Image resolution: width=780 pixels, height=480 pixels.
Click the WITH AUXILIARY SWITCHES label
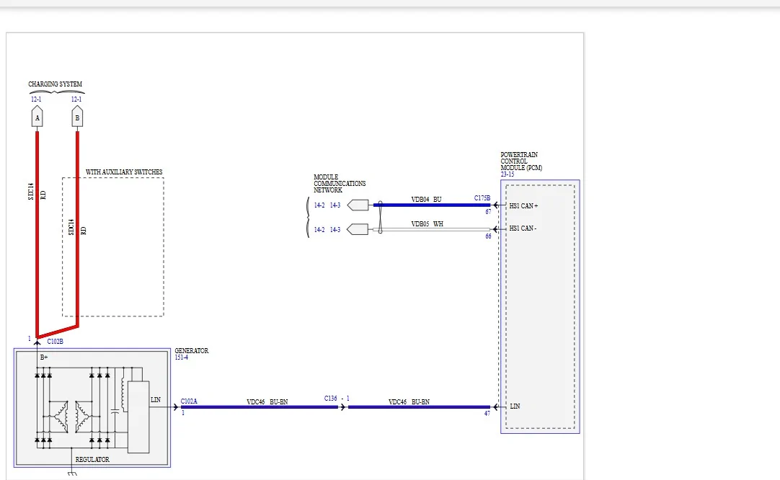[x=124, y=172]
